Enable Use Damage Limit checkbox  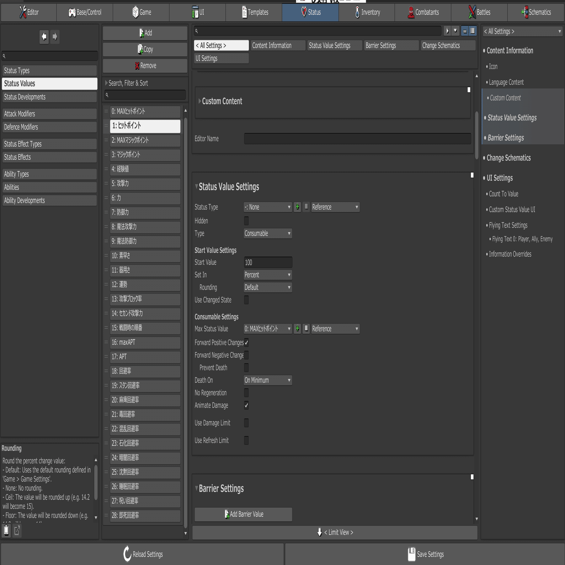(246, 423)
